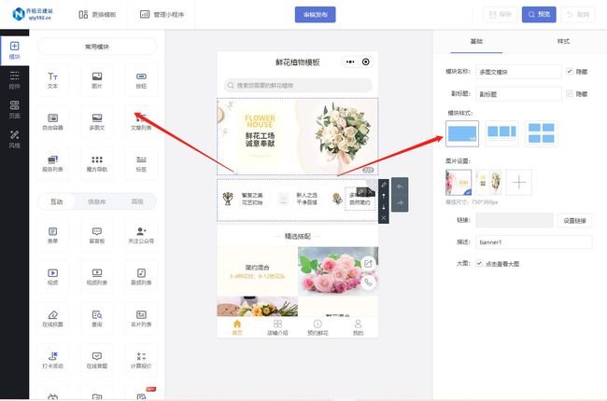Image resolution: width=607 pixels, height=401 pixels.
Task: Open 更换模板 in the top bar
Action: click(x=97, y=15)
